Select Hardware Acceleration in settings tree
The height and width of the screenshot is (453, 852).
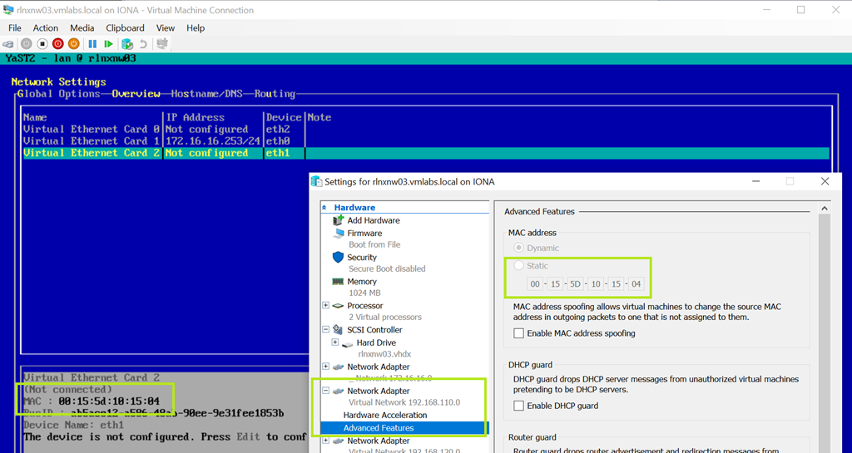pyautogui.click(x=384, y=415)
